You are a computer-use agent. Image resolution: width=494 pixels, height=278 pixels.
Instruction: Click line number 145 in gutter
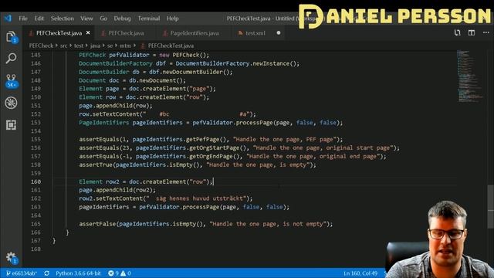click(36, 55)
